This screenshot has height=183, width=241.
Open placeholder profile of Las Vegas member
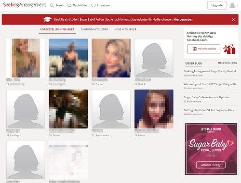click(26, 109)
